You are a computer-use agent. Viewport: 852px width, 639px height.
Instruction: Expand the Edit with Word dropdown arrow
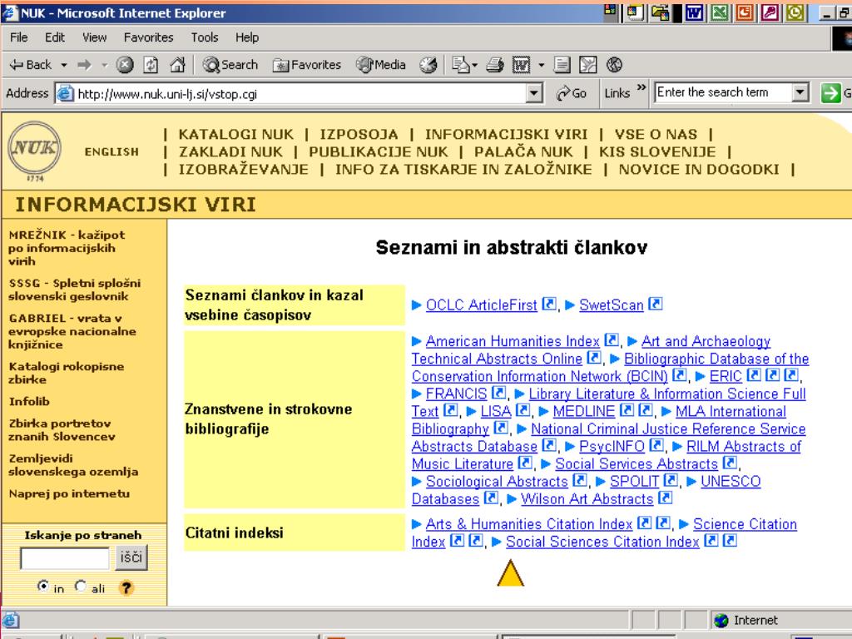(x=541, y=65)
